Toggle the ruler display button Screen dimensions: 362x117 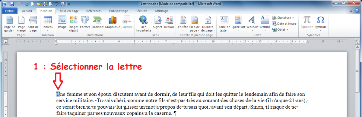[357, 42]
